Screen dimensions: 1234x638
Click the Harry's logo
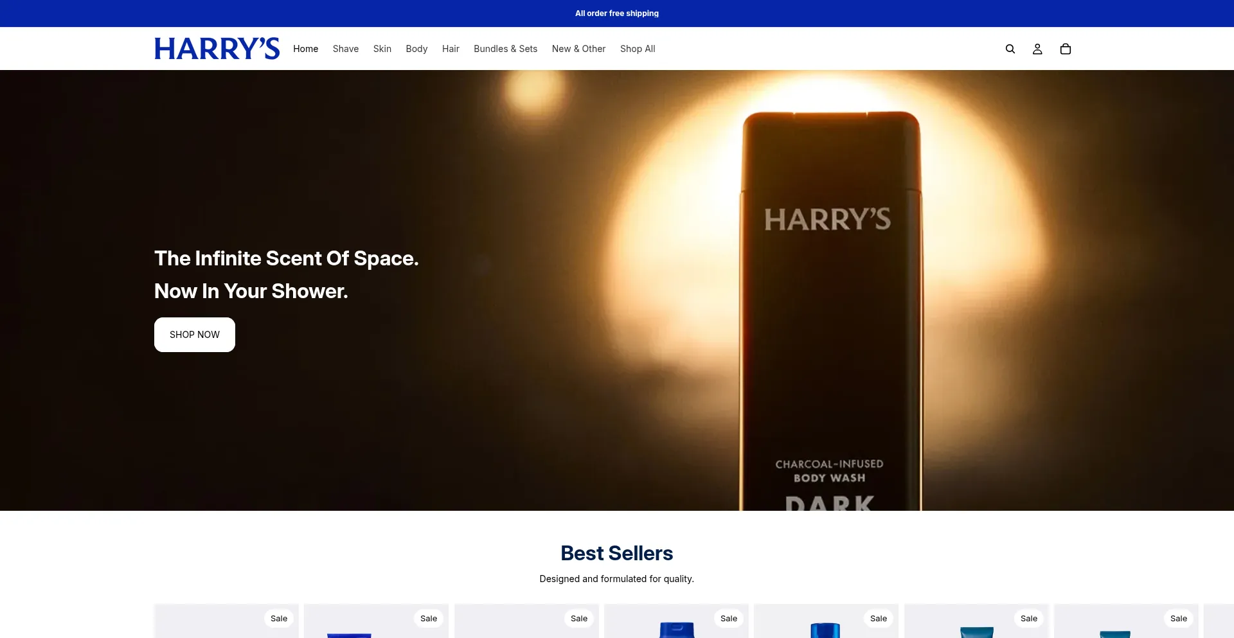[217, 49]
